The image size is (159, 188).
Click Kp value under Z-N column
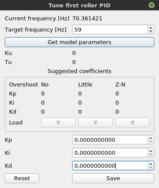[117, 94]
